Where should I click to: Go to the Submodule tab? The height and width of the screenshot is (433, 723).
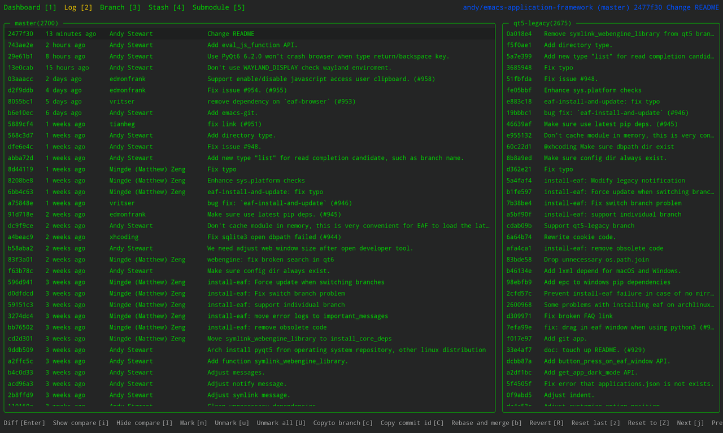(219, 7)
